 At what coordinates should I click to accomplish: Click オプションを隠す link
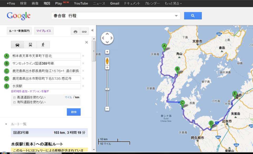(x=39, y=91)
